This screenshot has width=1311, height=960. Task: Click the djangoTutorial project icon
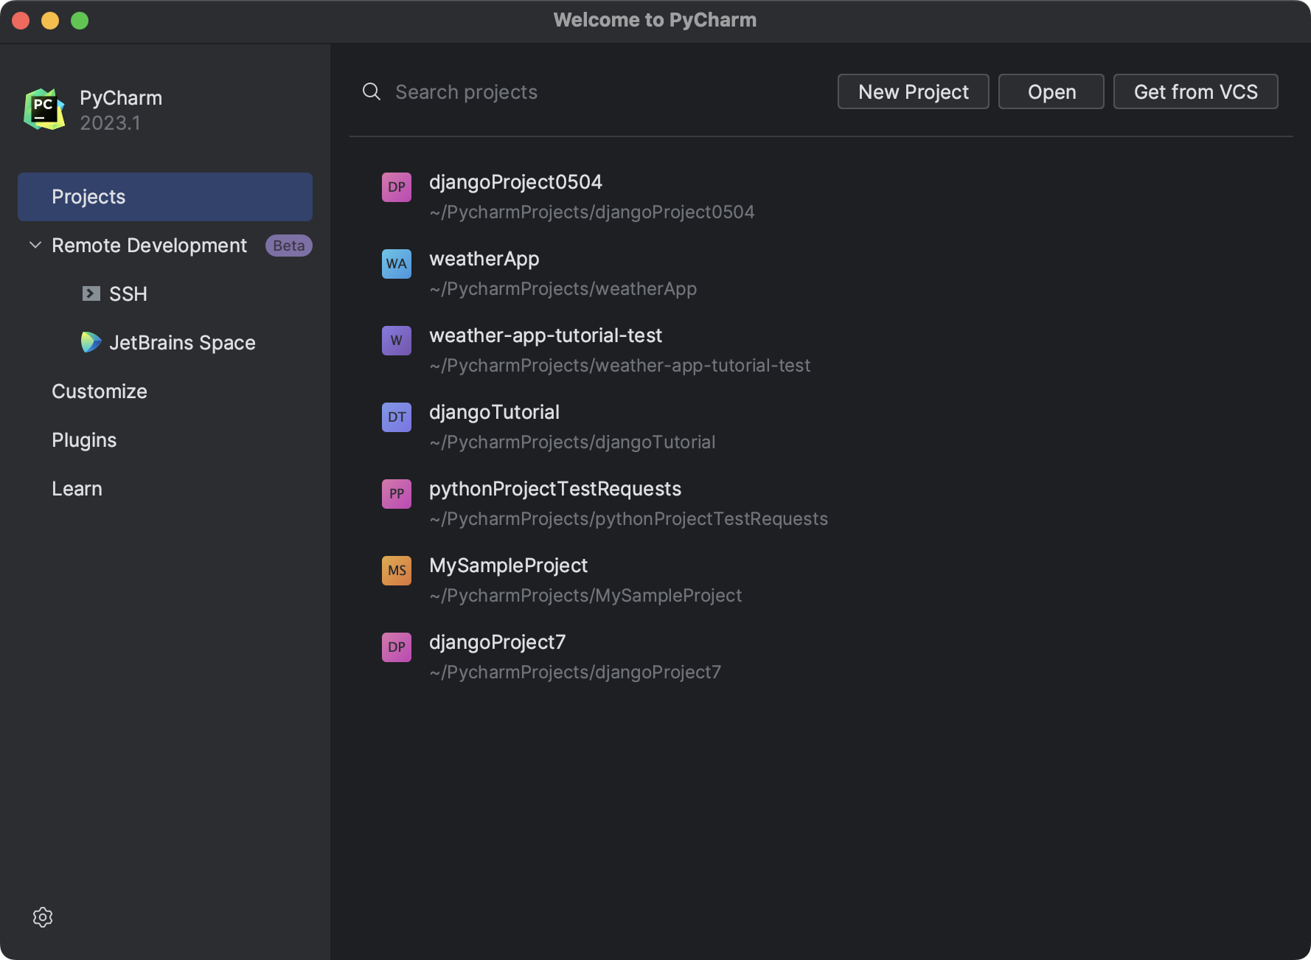click(397, 417)
